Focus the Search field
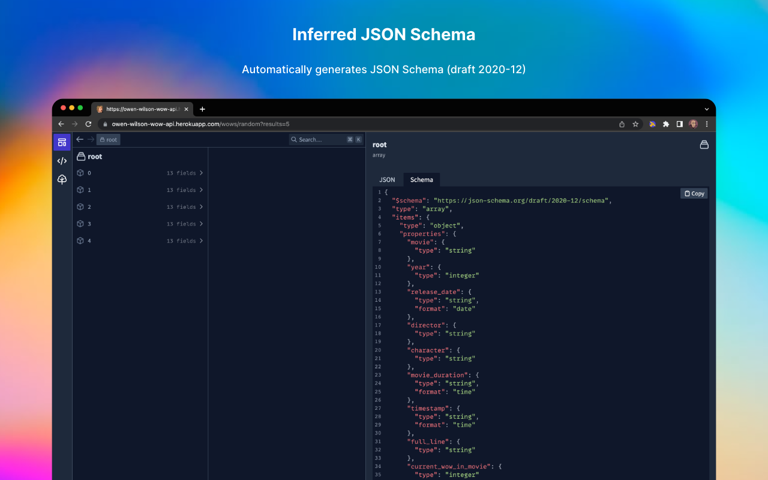Screen dimensions: 768x480 point(326,139)
